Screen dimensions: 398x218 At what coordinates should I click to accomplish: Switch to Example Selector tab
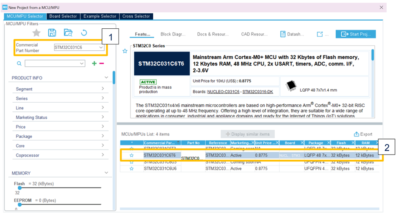coord(100,16)
